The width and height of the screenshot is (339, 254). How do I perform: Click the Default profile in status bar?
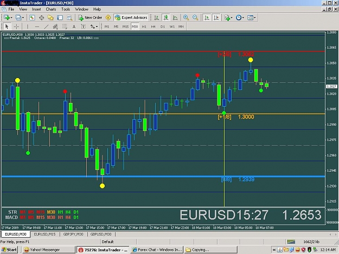point(108,242)
